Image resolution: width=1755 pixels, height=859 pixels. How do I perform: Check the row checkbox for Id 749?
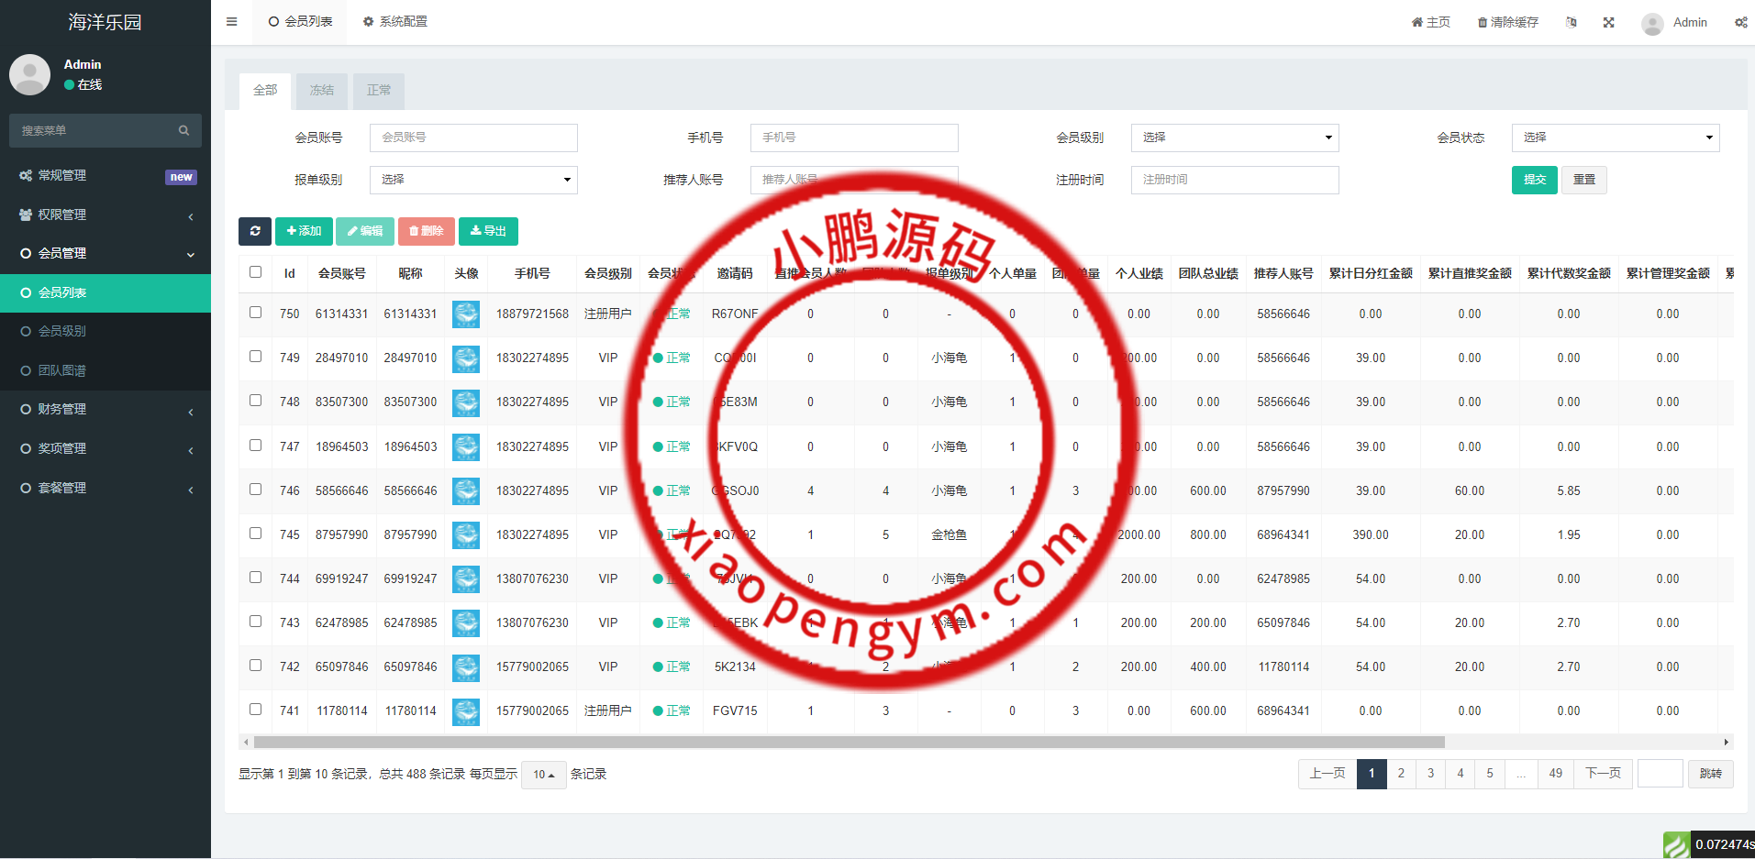pos(255,357)
